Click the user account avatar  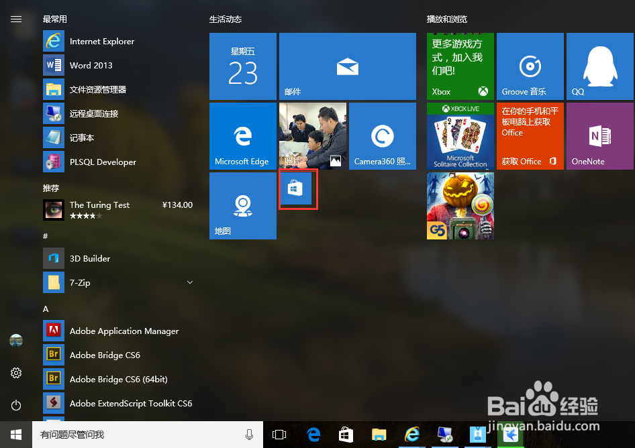click(x=16, y=340)
